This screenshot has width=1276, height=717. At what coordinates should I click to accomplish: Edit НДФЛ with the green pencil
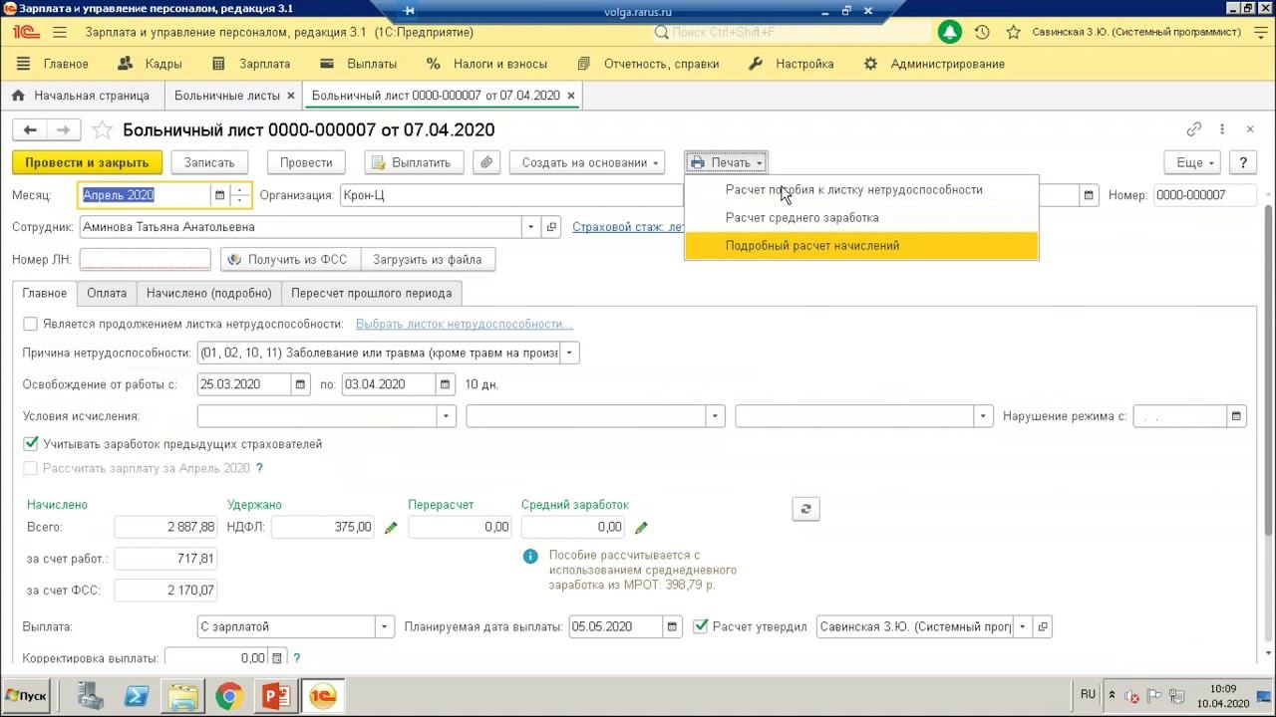click(x=391, y=528)
